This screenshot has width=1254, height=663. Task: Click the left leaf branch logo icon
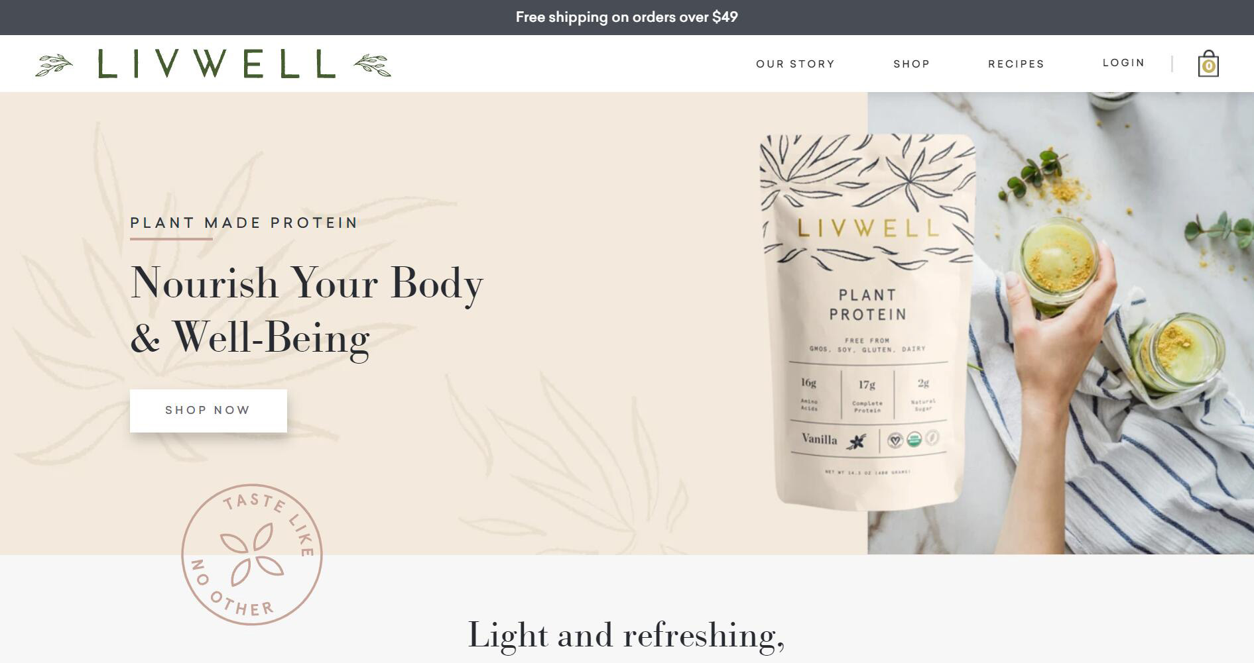coord(54,65)
